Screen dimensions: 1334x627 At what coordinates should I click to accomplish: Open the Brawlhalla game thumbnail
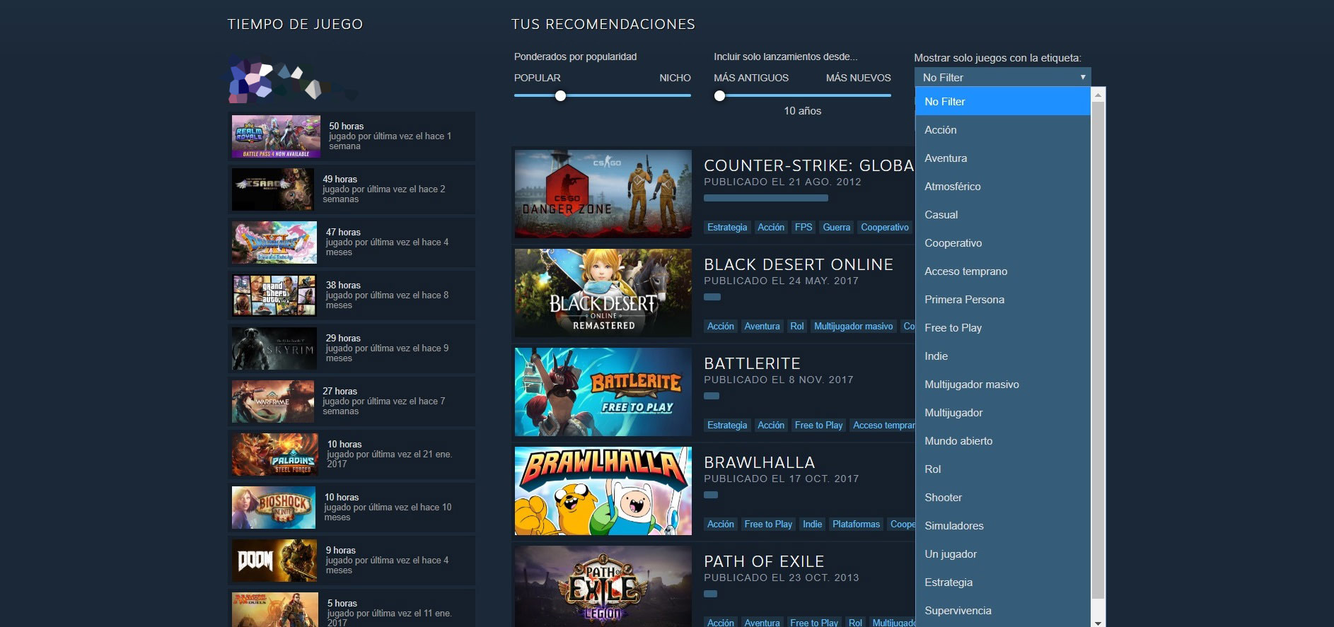coord(603,491)
